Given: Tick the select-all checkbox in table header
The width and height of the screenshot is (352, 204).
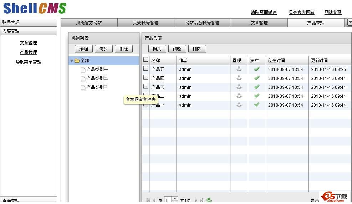Looking at the screenshot, I should (146, 60).
